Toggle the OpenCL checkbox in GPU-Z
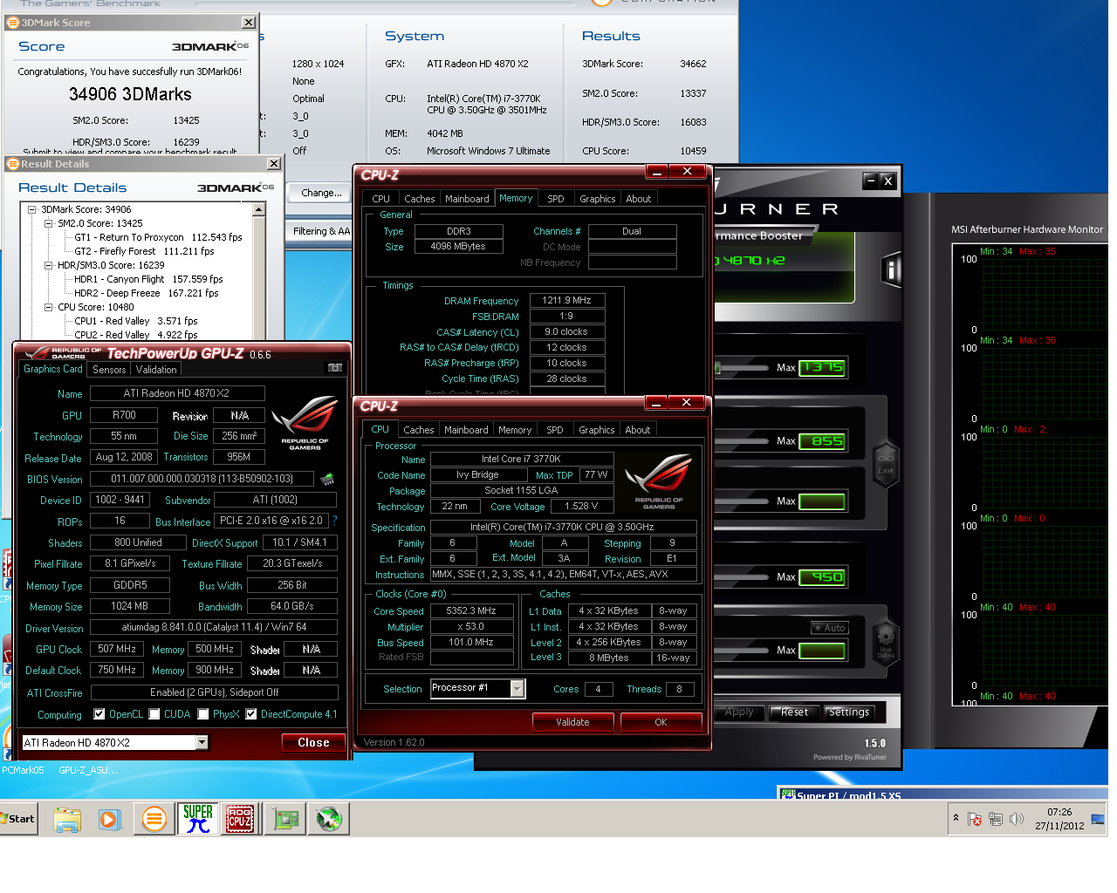Viewport: 1117px width, 893px height. pyautogui.click(x=99, y=714)
